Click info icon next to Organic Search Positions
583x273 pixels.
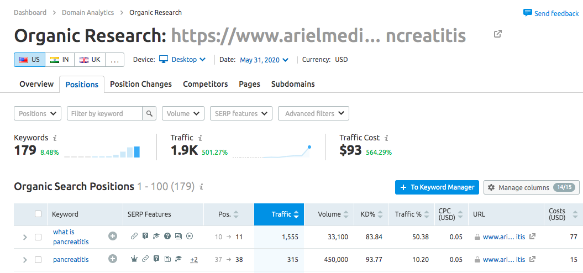(202, 187)
